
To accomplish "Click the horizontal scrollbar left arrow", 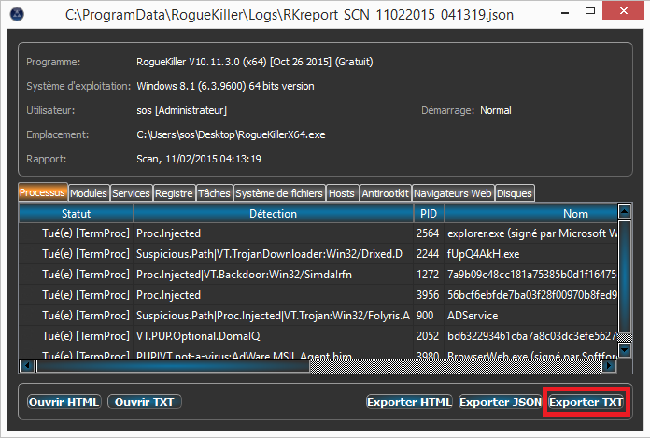I will pos(26,366).
